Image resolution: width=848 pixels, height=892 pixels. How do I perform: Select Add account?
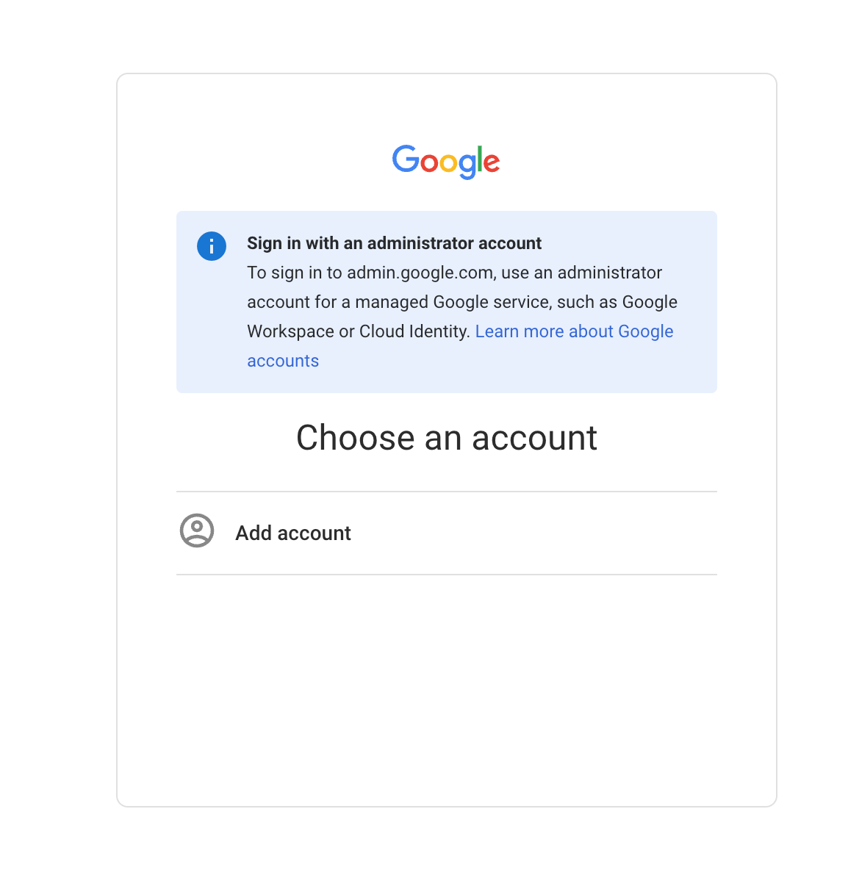pyautogui.click(x=446, y=533)
